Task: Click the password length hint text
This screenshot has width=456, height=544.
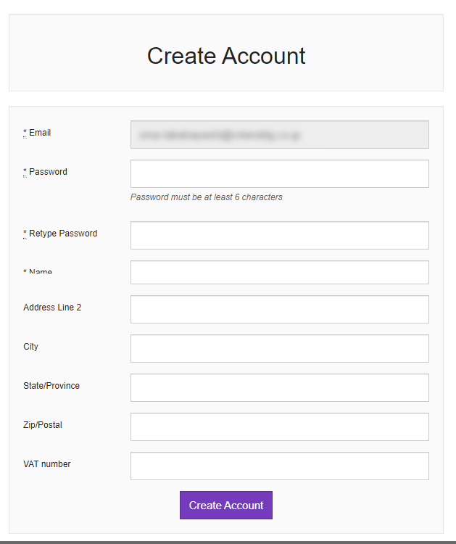Action: coord(207,197)
